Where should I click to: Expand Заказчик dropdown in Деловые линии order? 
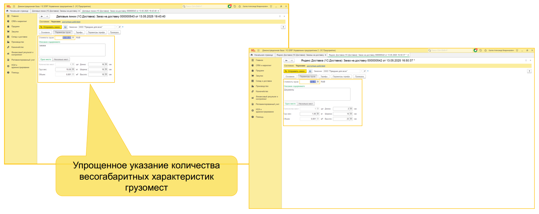coord(116,27)
